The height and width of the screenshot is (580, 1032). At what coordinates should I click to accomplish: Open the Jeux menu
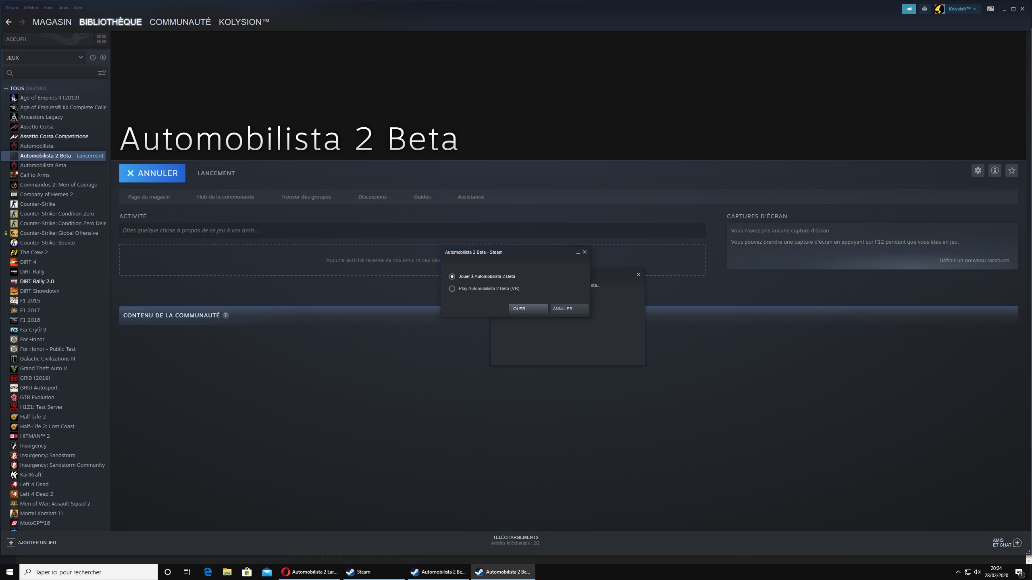pyautogui.click(x=63, y=8)
